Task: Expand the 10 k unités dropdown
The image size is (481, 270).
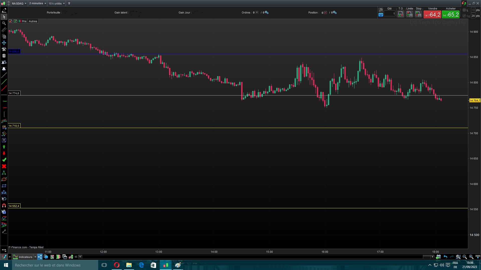Action: 57,3
